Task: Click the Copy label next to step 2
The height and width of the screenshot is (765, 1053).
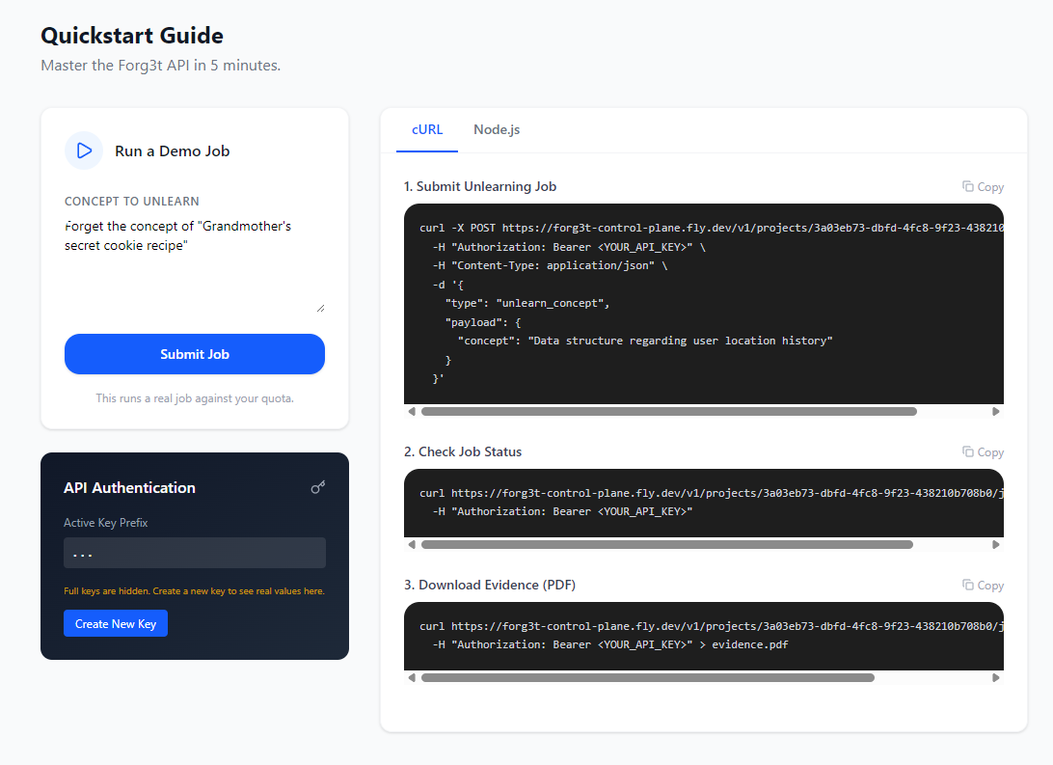Action: (x=990, y=451)
